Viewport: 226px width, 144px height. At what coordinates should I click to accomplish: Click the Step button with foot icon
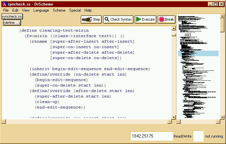tap(91, 19)
